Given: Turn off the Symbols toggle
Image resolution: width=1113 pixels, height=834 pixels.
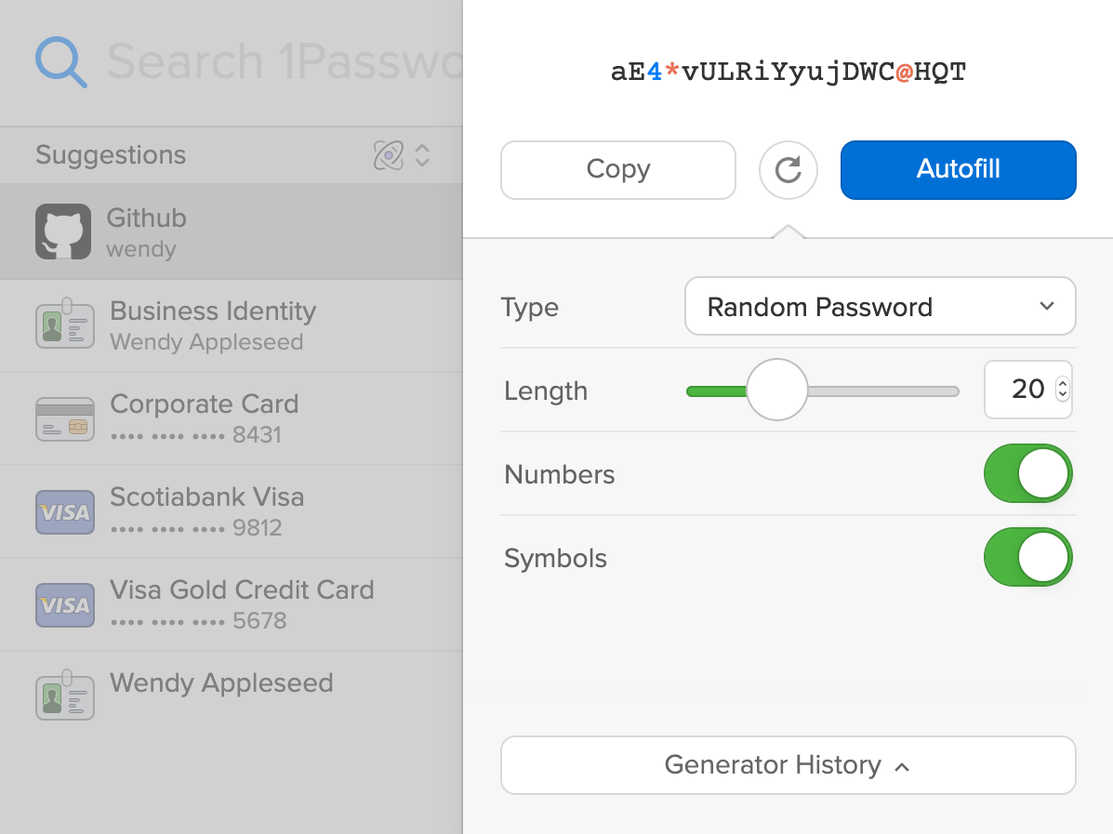Looking at the screenshot, I should tap(1027, 557).
